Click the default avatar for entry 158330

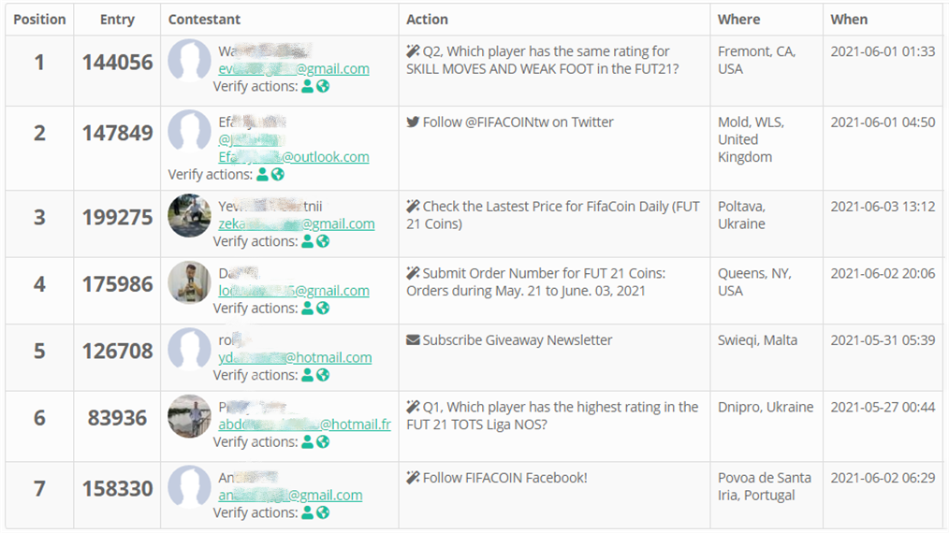[189, 487]
